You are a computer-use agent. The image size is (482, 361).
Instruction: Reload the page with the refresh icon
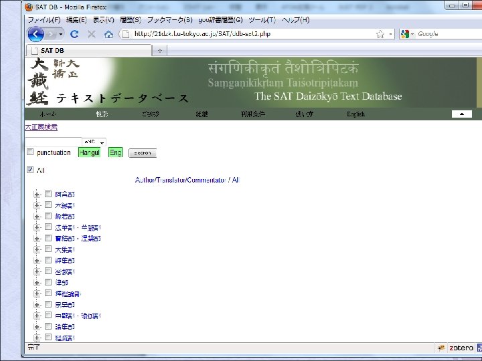[74, 34]
